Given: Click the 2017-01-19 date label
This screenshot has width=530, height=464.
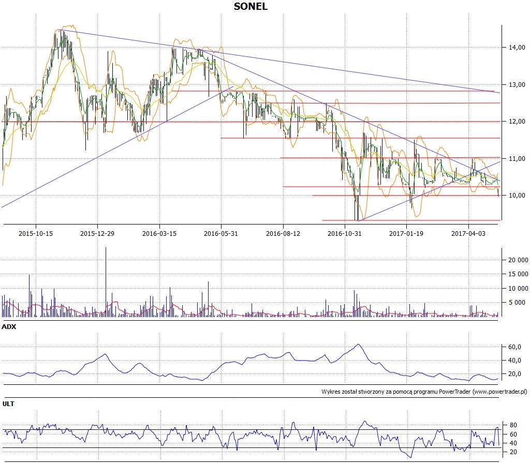Looking at the screenshot, I should (x=406, y=233).
